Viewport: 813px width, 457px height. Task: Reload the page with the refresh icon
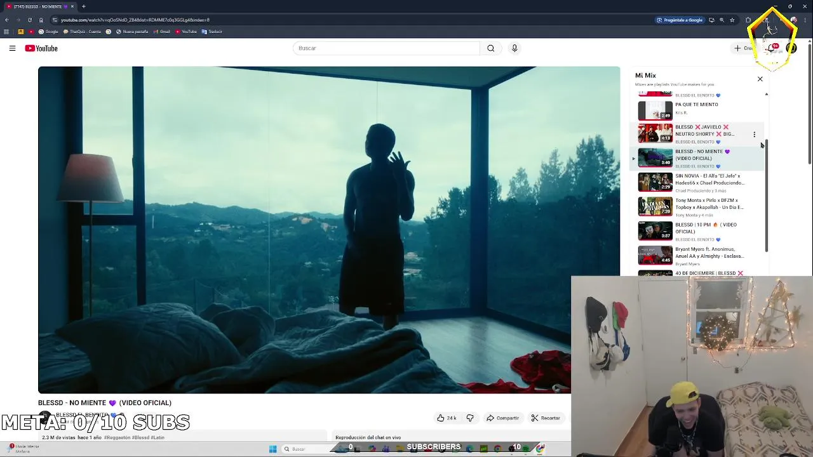click(29, 20)
